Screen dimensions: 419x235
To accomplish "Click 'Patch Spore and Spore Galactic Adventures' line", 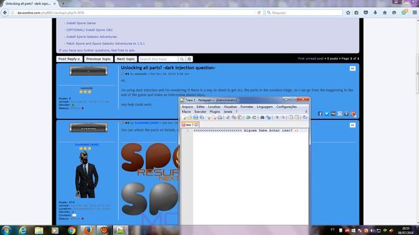I will click(x=105, y=44).
